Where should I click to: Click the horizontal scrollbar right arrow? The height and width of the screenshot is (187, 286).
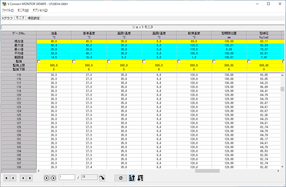(x=278, y=171)
